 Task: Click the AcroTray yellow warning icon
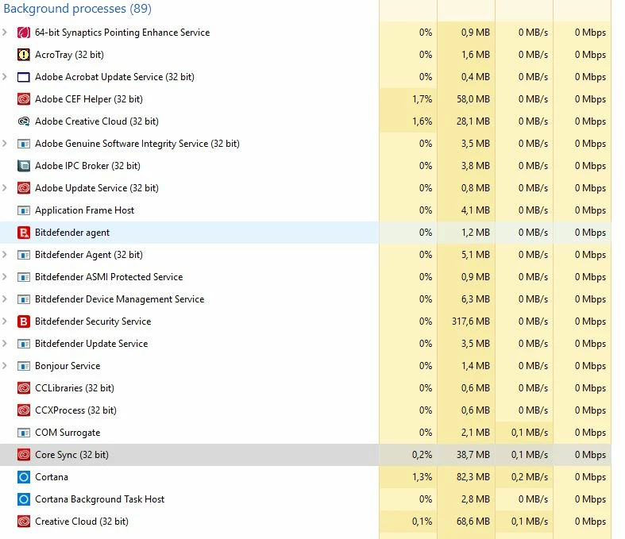pos(24,55)
